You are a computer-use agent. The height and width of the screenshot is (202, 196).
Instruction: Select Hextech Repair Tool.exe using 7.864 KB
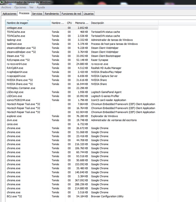coord(82,104)
